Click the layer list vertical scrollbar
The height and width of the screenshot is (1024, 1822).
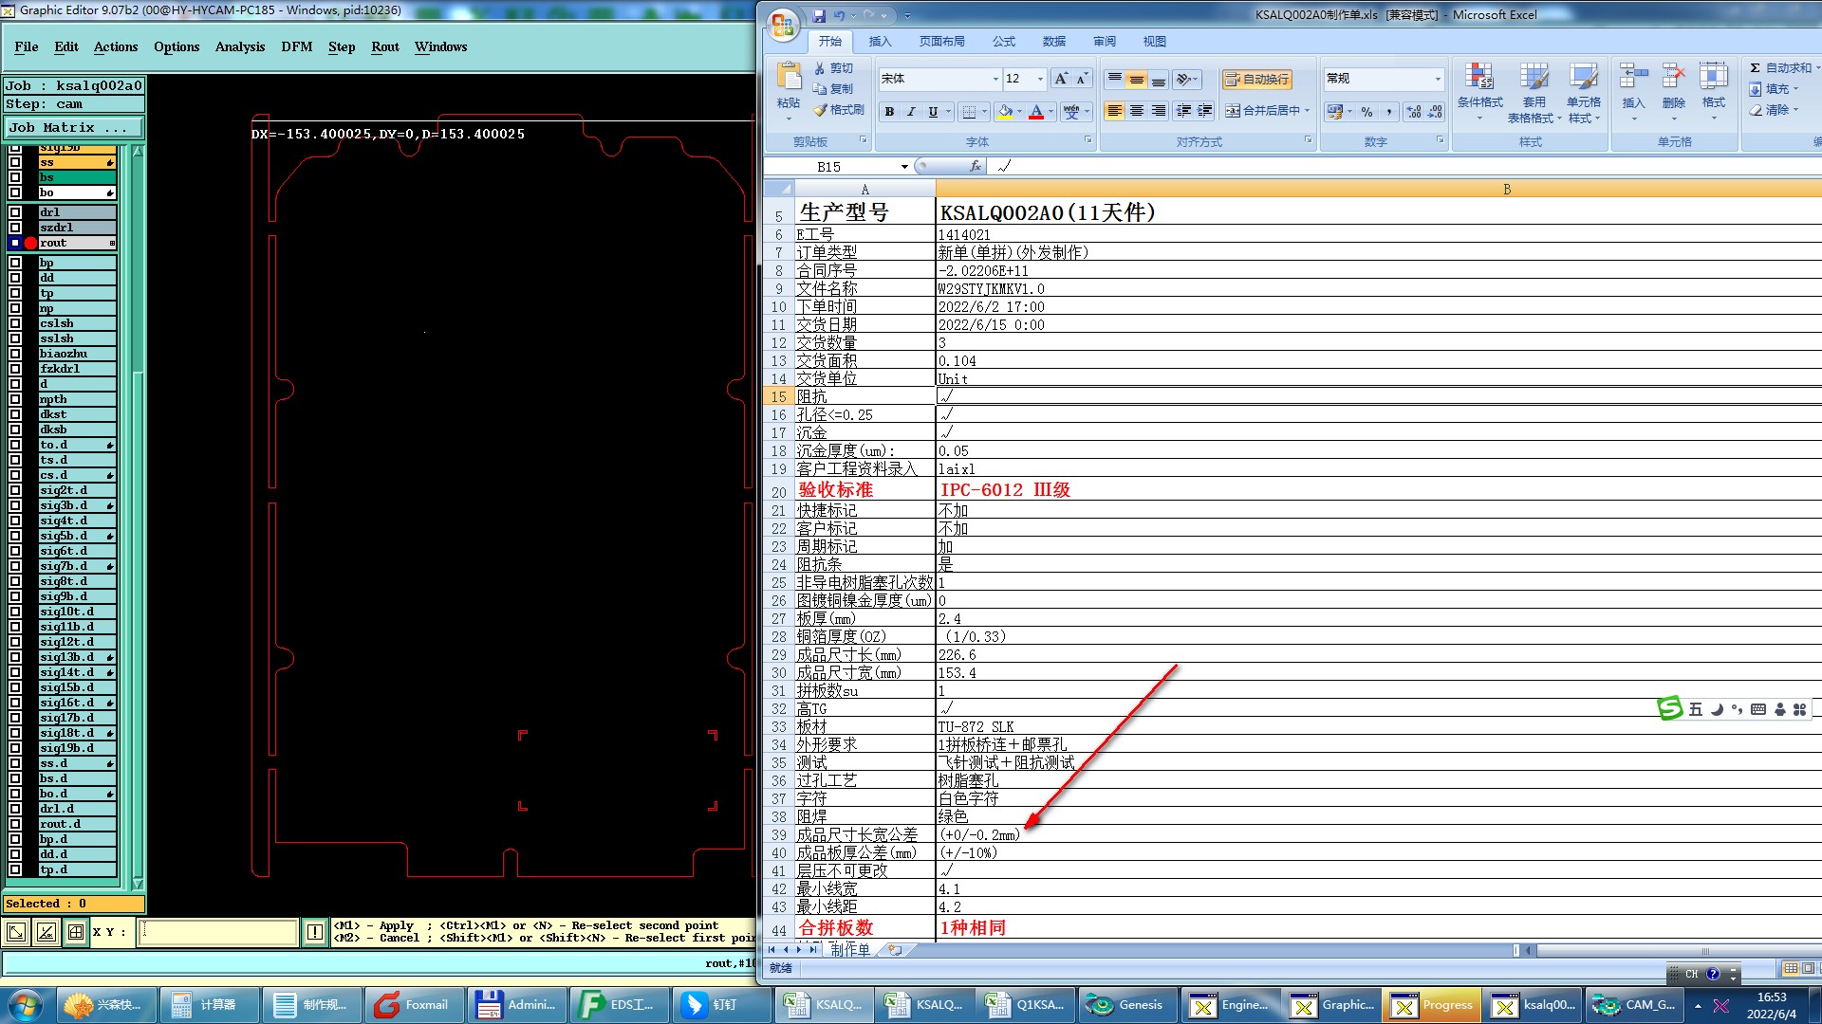(139, 517)
